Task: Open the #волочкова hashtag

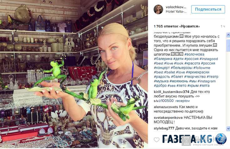Action: (x=194, y=54)
